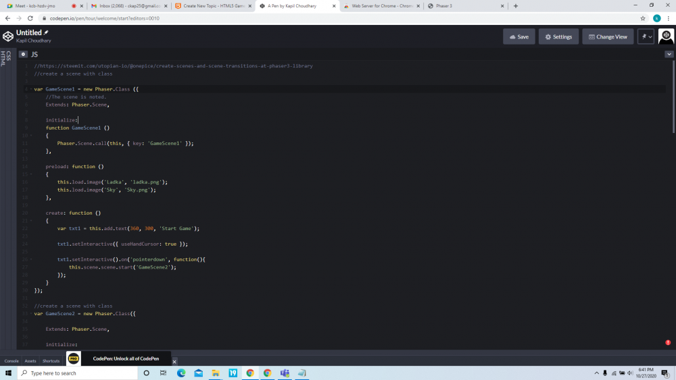This screenshot has width=676, height=380.
Task: Close the CodePen PRO banner
Action: click(x=174, y=362)
